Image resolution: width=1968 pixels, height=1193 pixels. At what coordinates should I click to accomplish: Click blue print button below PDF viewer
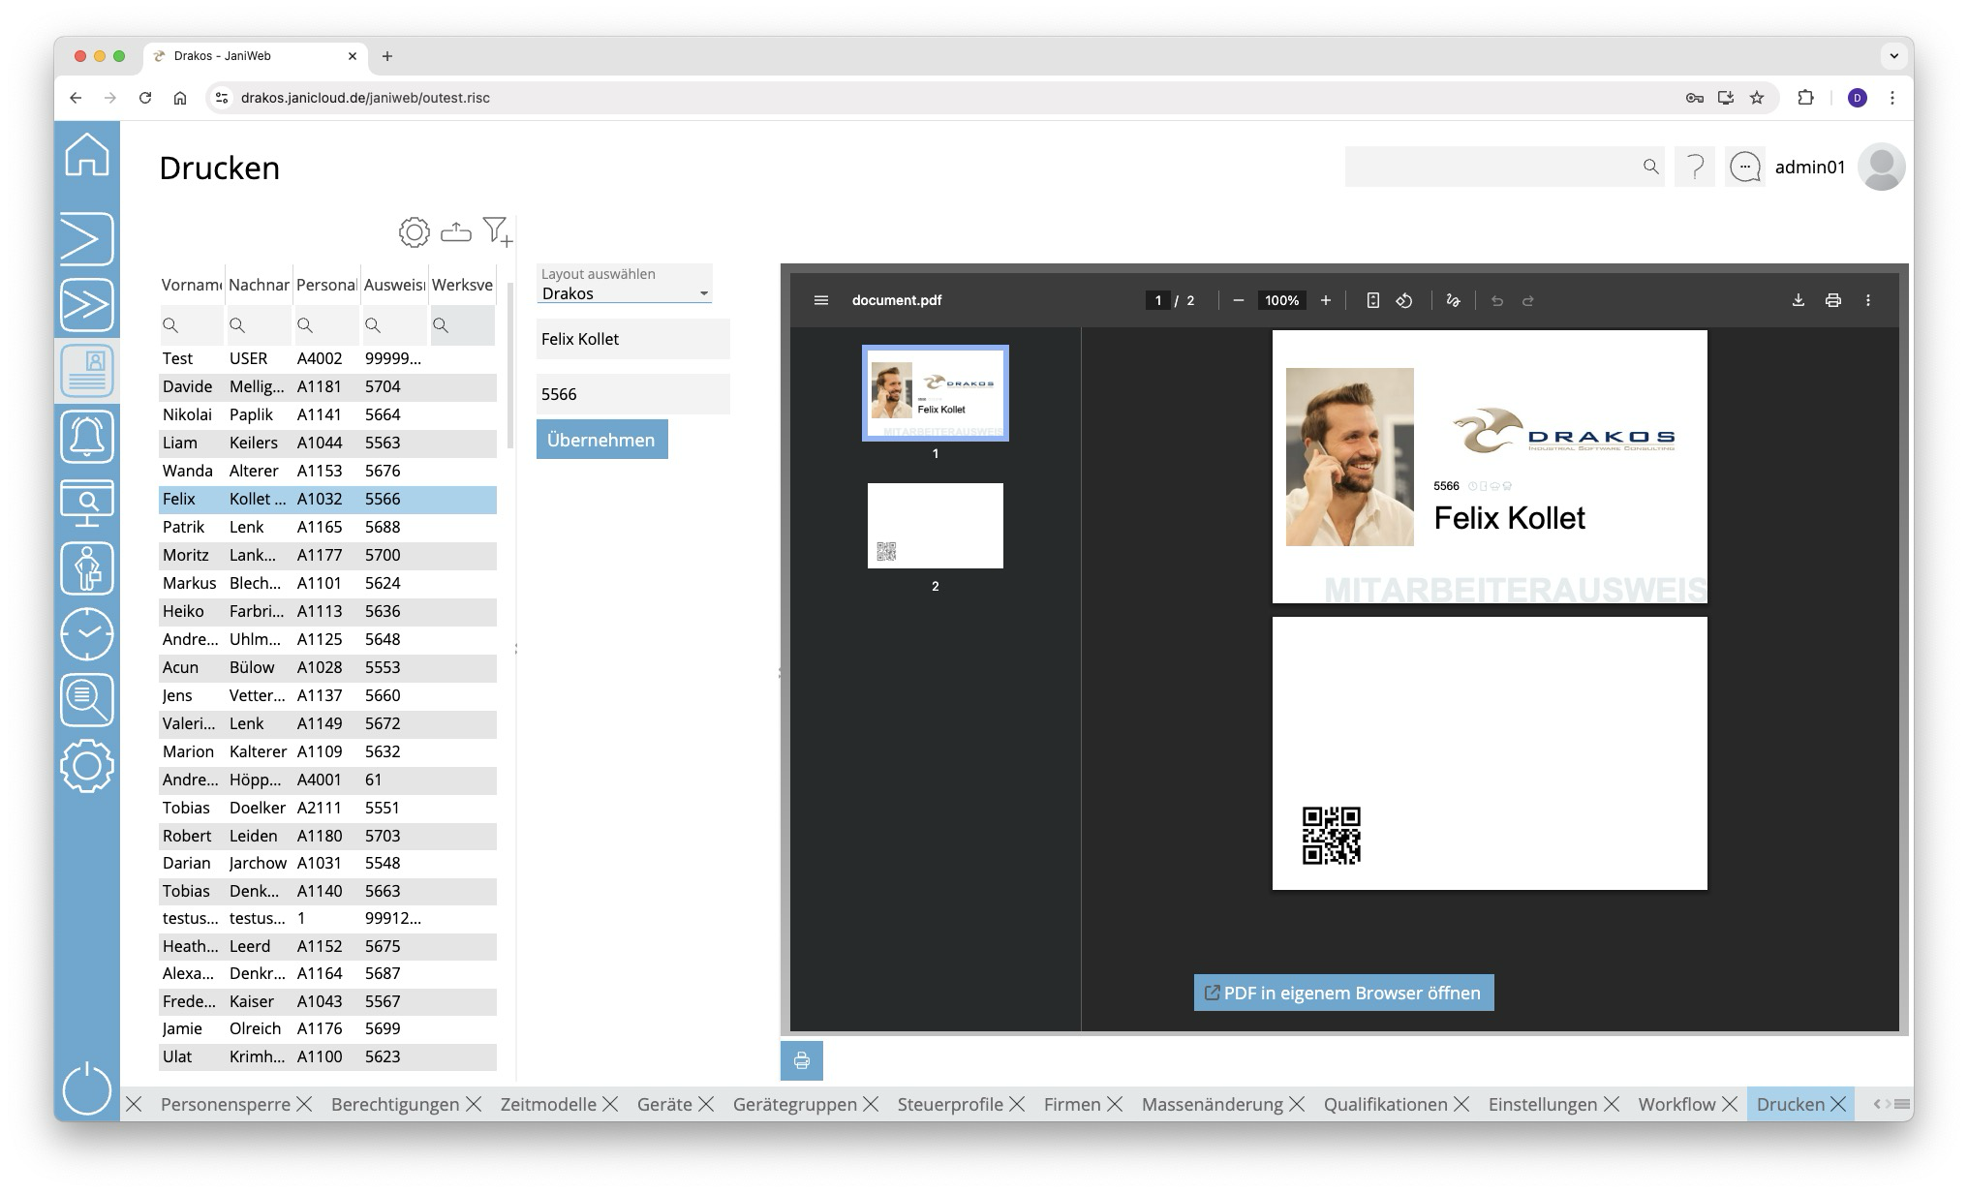tap(801, 1060)
